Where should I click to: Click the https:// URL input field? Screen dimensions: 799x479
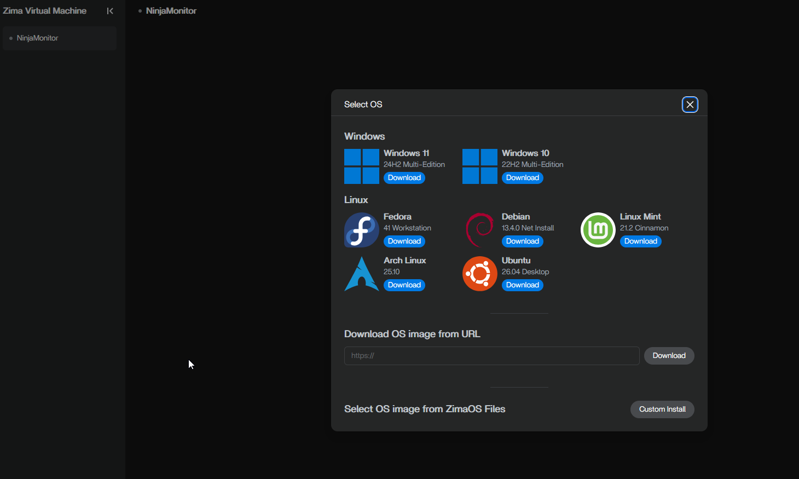tap(492, 356)
